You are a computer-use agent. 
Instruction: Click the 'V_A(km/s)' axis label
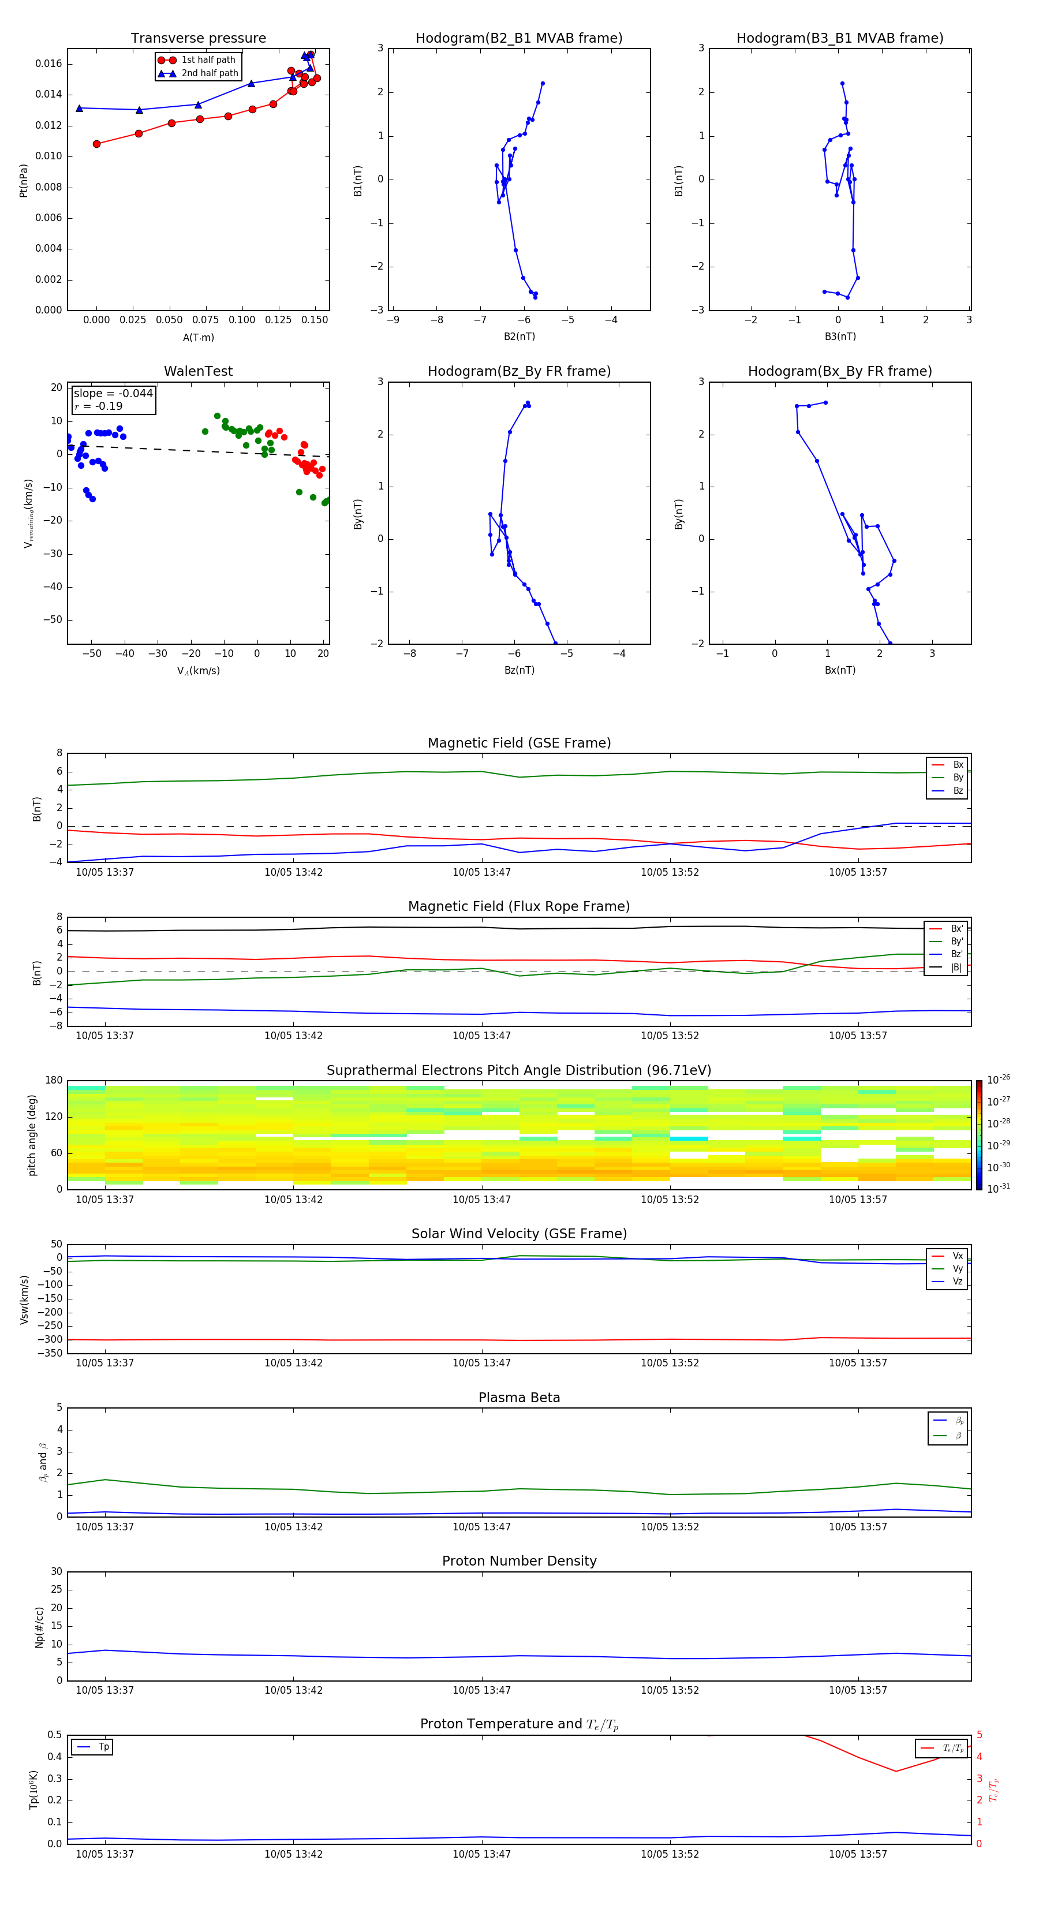click(x=198, y=671)
